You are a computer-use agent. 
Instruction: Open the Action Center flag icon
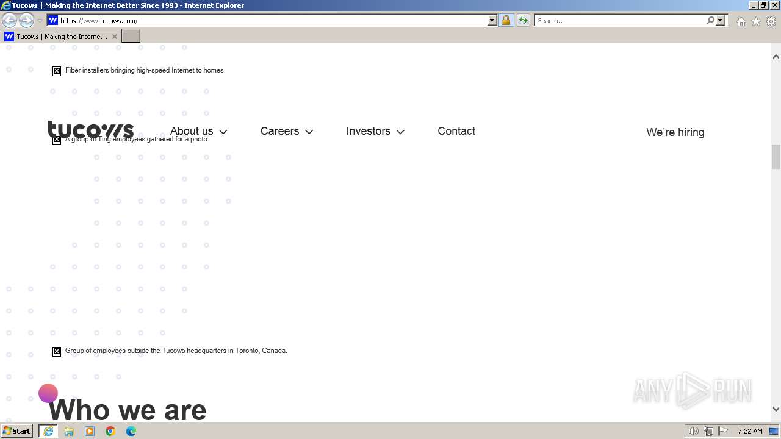click(723, 431)
